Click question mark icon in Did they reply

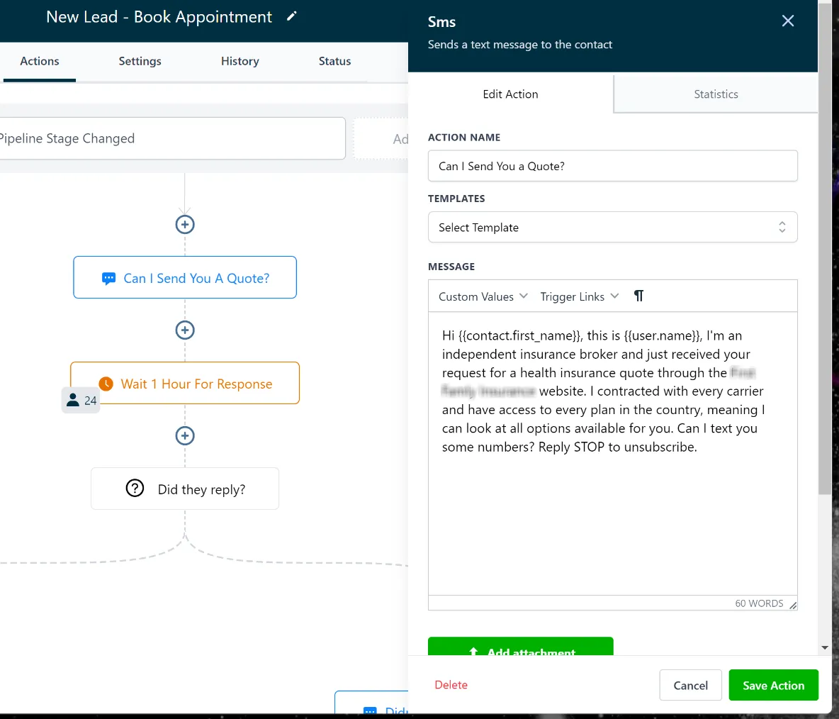pos(135,489)
